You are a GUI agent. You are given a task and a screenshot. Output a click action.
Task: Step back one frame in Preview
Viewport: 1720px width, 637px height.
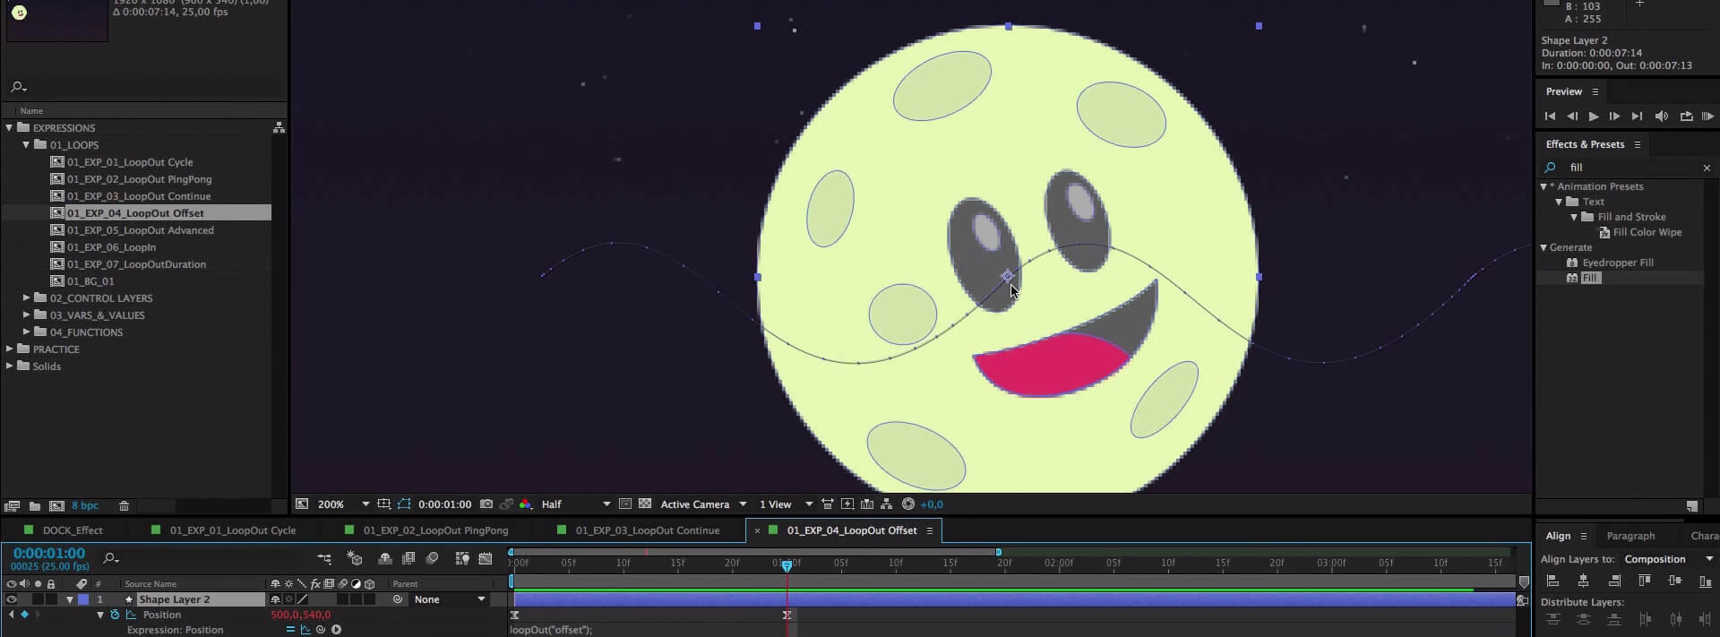1571,116
